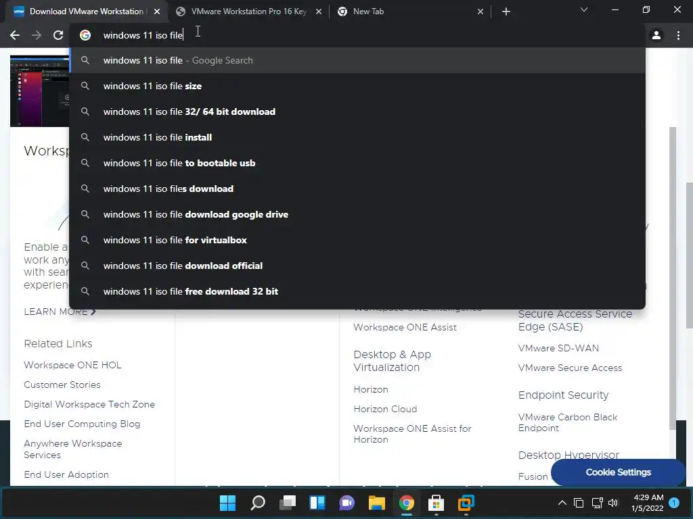Open a new tab with plus button
Image resolution: width=693 pixels, height=519 pixels.
click(x=506, y=11)
